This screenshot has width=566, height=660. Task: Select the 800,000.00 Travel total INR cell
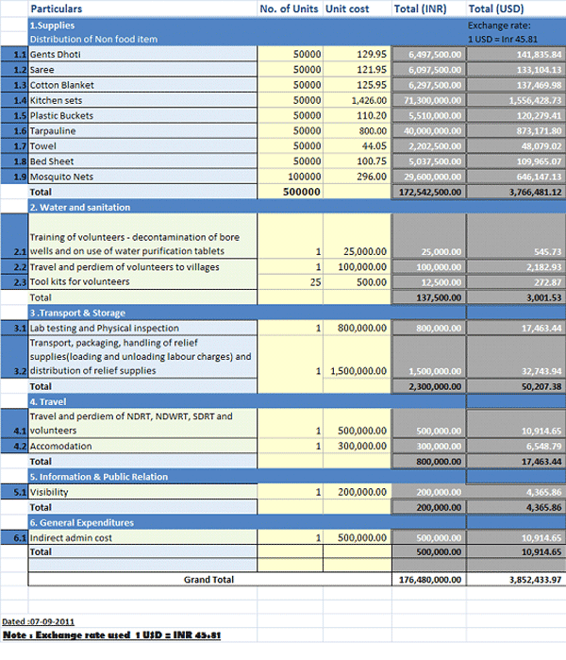[x=428, y=462]
